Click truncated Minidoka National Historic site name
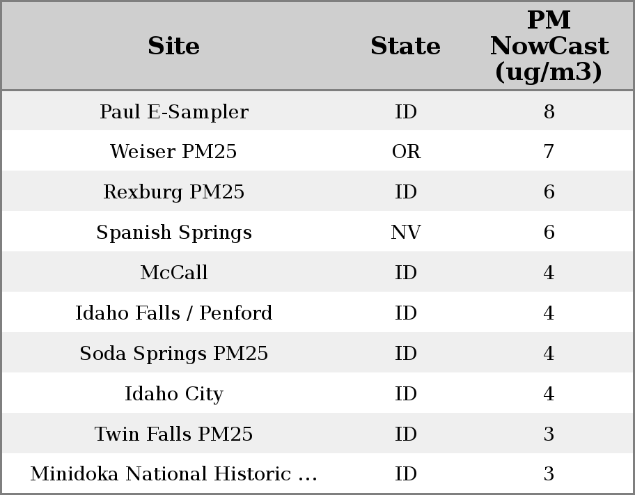The height and width of the screenshot is (495, 635). coord(173,474)
